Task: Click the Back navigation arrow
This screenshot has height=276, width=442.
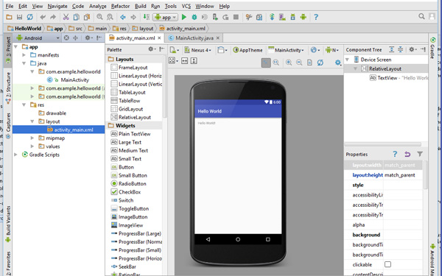Action: 122,17
